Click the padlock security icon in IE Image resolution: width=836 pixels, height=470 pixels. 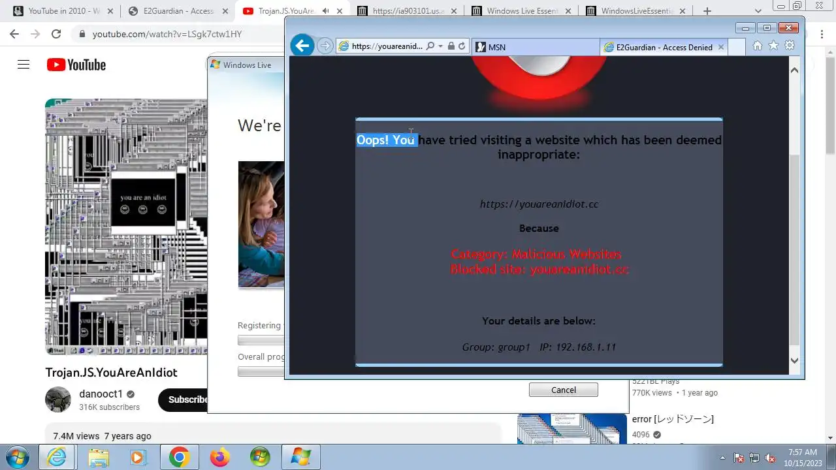tap(451, 46)
